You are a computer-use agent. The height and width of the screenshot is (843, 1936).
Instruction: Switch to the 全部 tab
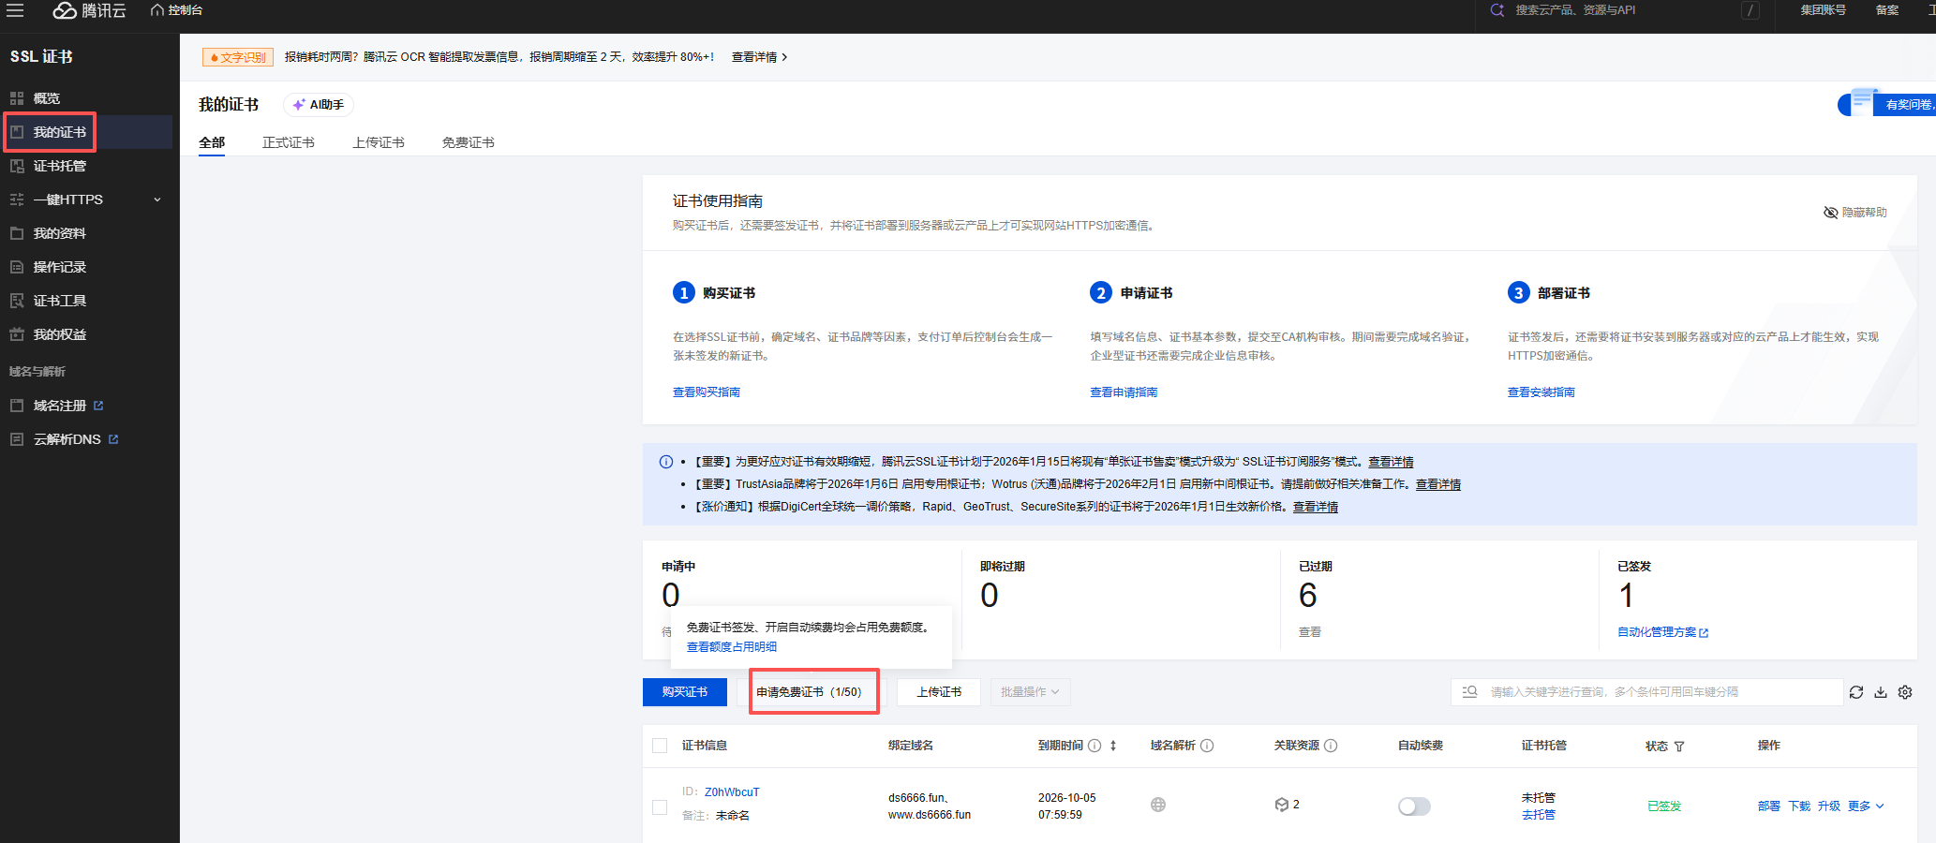[x=212, y=142]
